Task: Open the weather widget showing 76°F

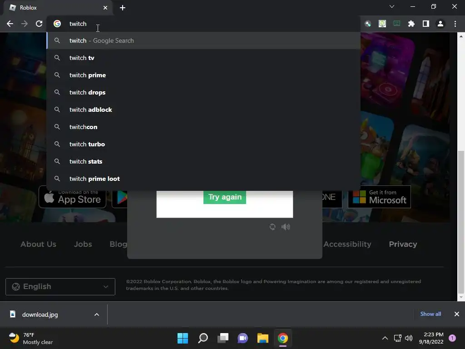Action: tap(31, 339)
